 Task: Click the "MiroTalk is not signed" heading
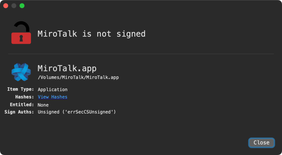[x=91, y=34]
